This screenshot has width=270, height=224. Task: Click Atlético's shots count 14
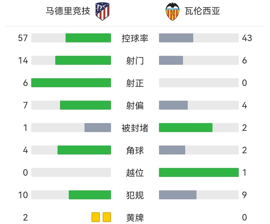(x=23, y=61)
